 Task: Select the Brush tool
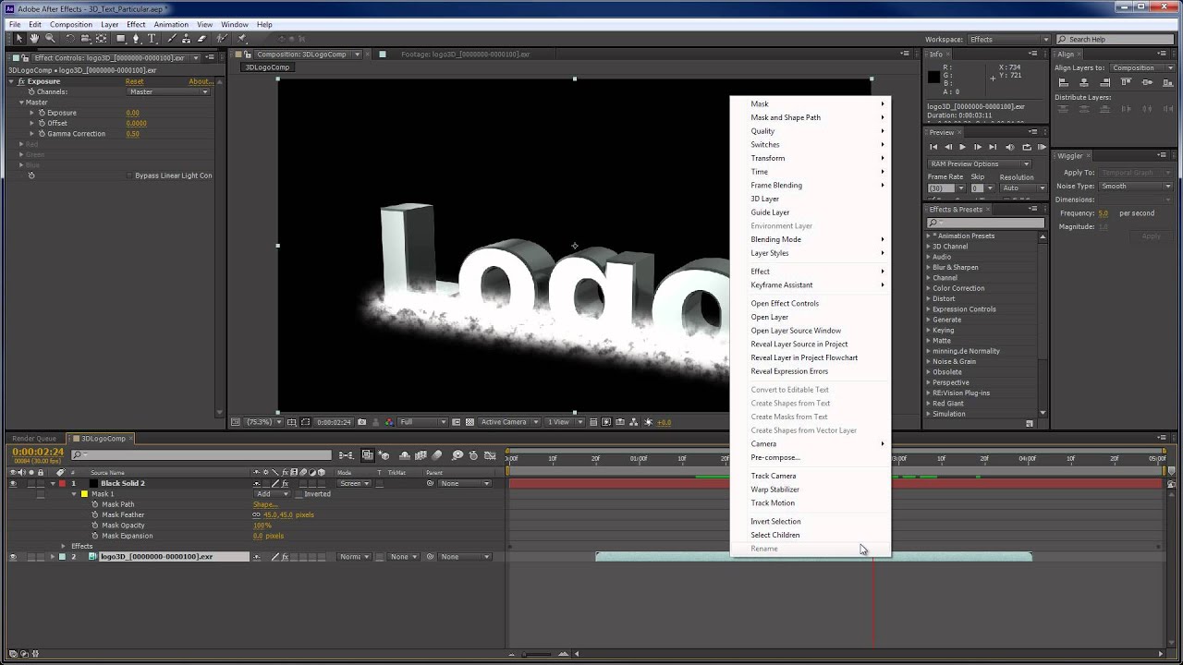pos(172,39)
